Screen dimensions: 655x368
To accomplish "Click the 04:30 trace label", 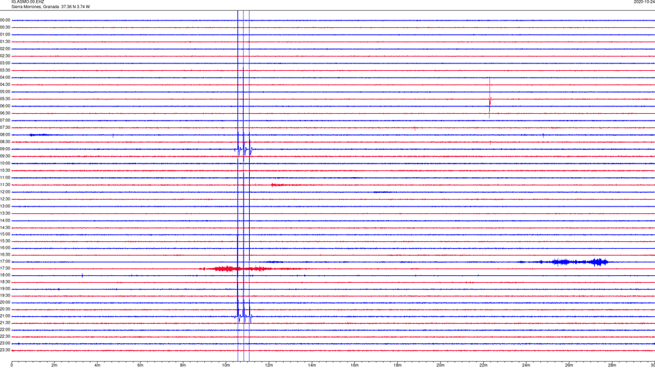I will [5, 85].
